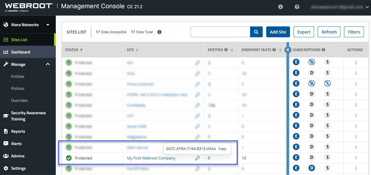Viewport: 371px width, 175px height.
Task: Copy the site keycode from the tooltip
Action: coord(222,149)
